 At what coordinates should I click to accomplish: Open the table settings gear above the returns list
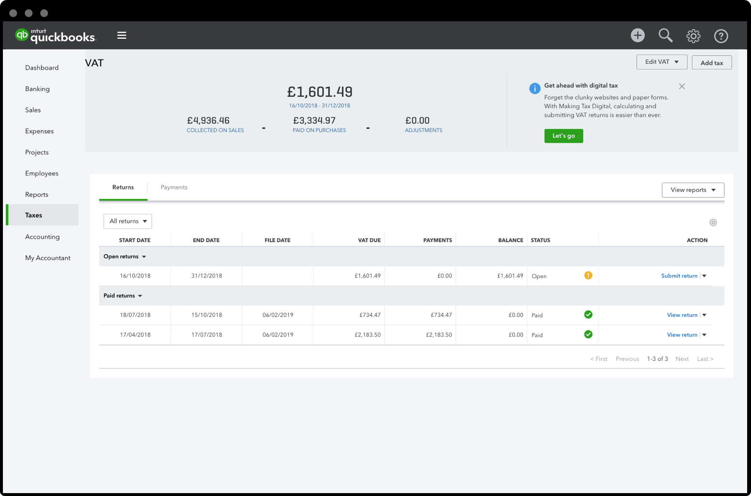[713, 222]
